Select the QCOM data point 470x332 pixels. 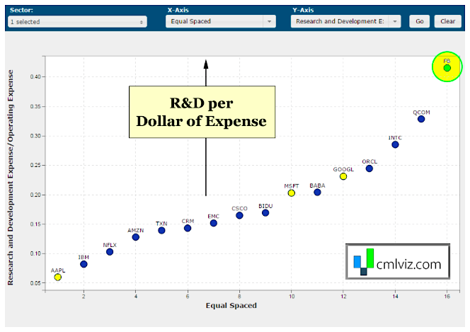[x=421, y=119]
